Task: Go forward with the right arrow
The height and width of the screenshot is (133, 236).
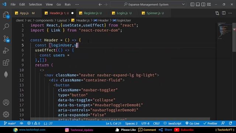Action: (106, 4)
